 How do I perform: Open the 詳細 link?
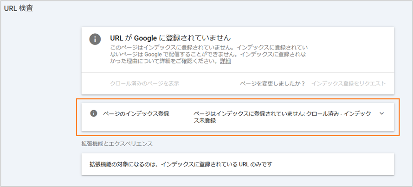[x=226, y=62]
